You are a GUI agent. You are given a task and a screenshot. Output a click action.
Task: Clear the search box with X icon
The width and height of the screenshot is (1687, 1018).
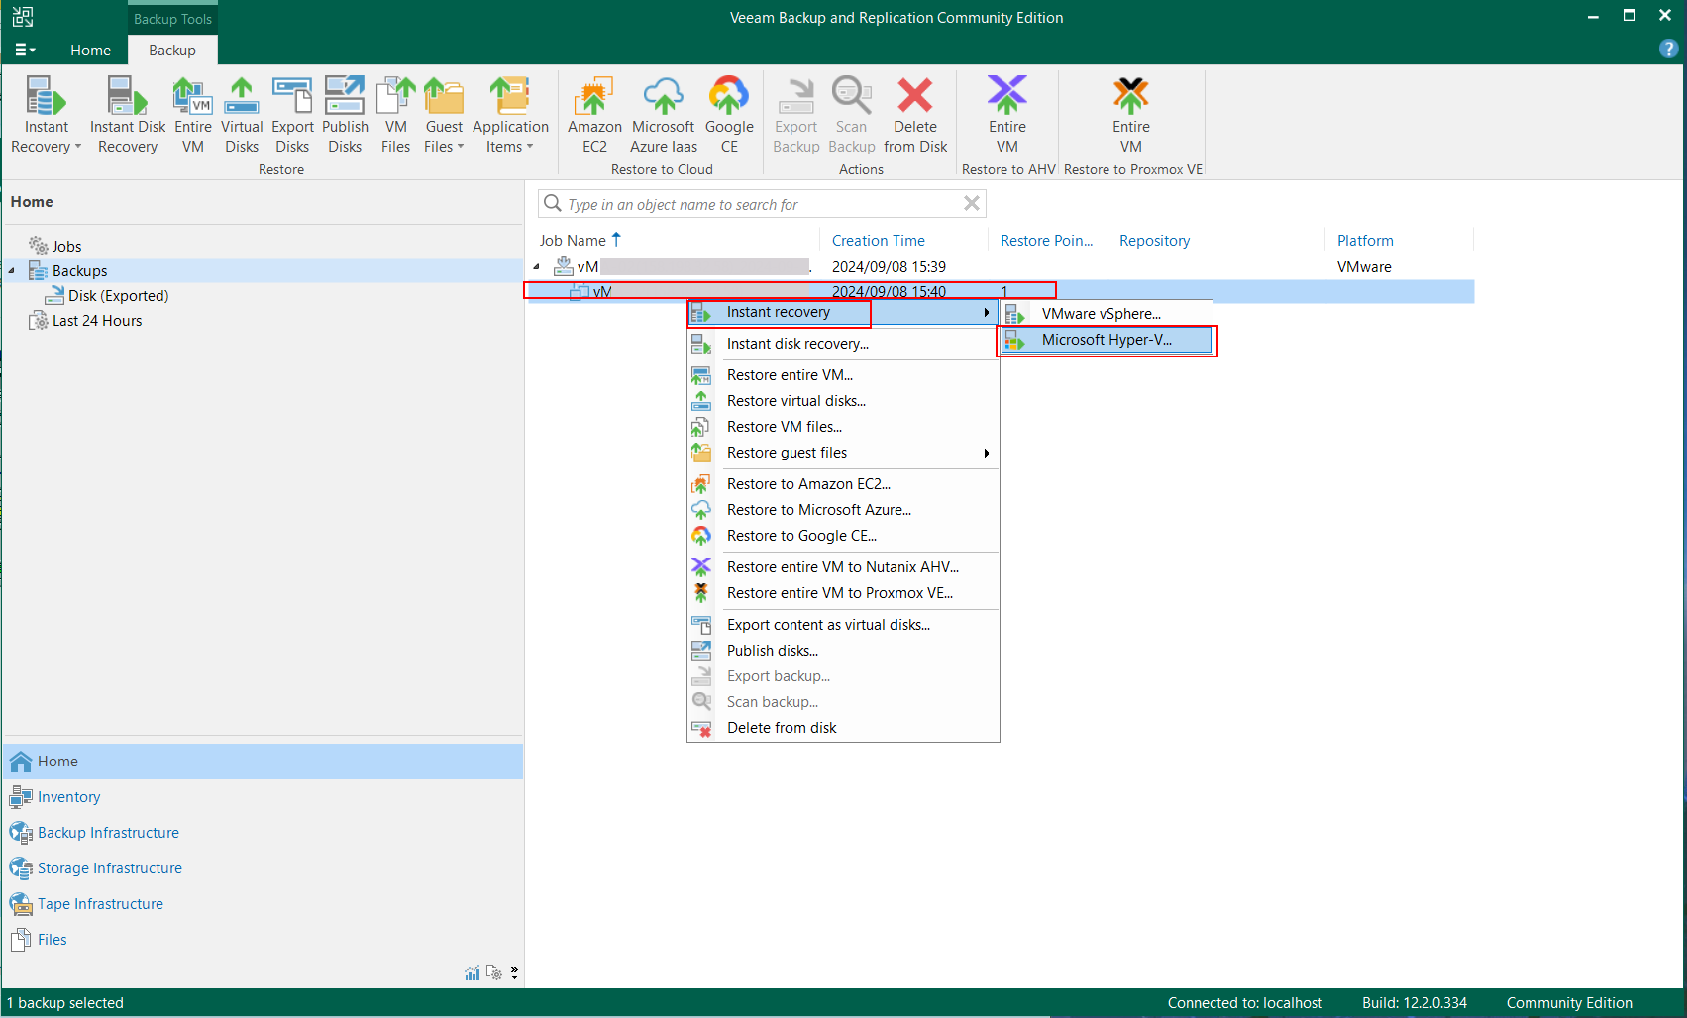pos(972,203)
